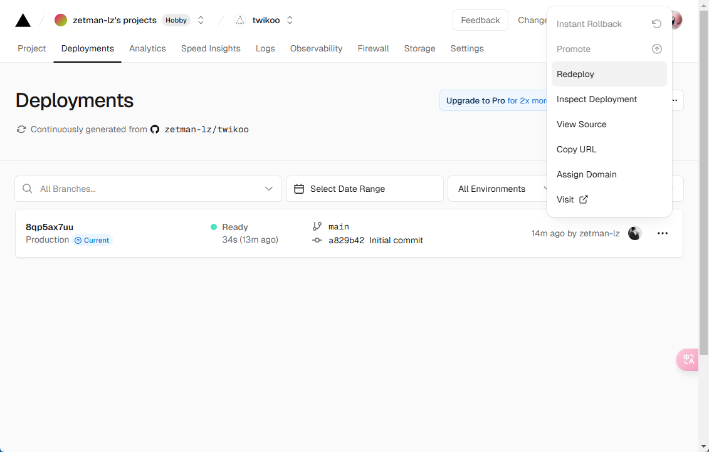
Task: Open the team switcher chevrons beside Hobby
Action: click(201, 20)
